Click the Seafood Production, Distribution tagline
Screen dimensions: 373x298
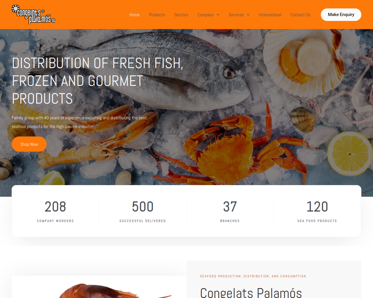[x=253, y=276]
